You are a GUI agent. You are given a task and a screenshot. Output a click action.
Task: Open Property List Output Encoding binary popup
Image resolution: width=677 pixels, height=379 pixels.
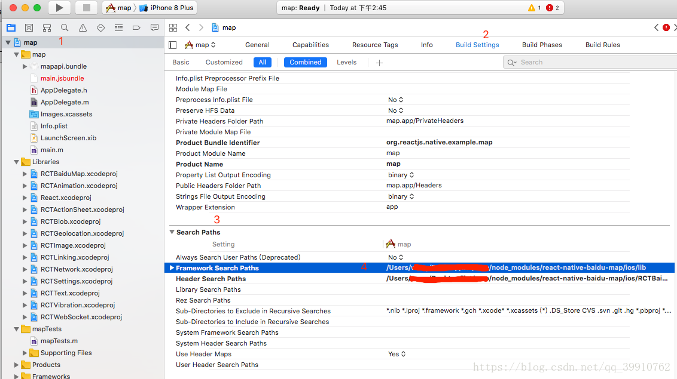(401, 175)
